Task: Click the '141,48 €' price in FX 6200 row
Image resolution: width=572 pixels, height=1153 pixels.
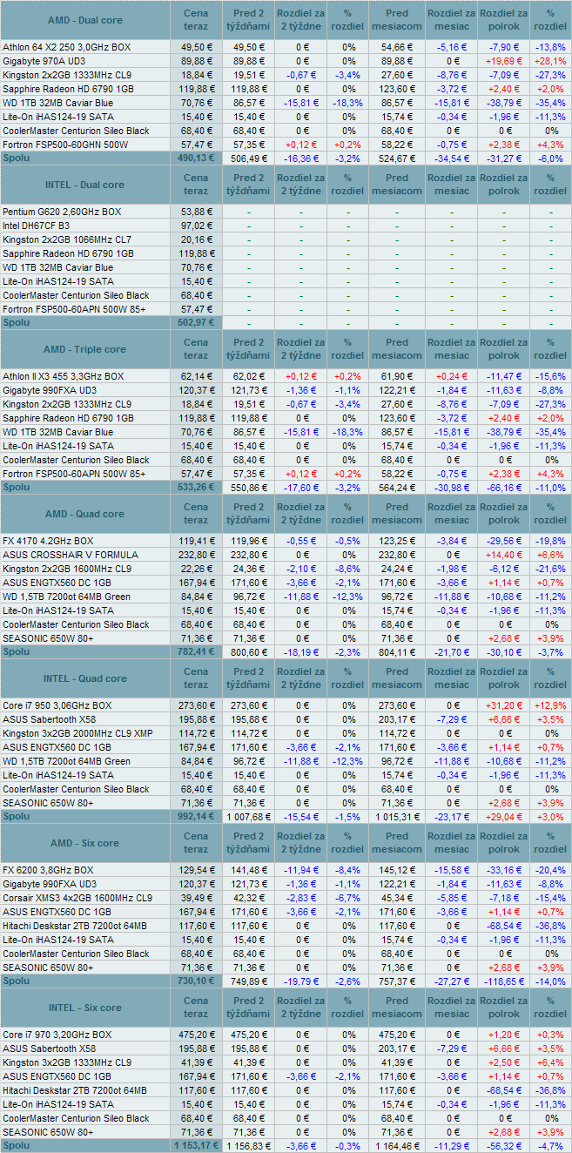Action: click(x=249, y=870)
